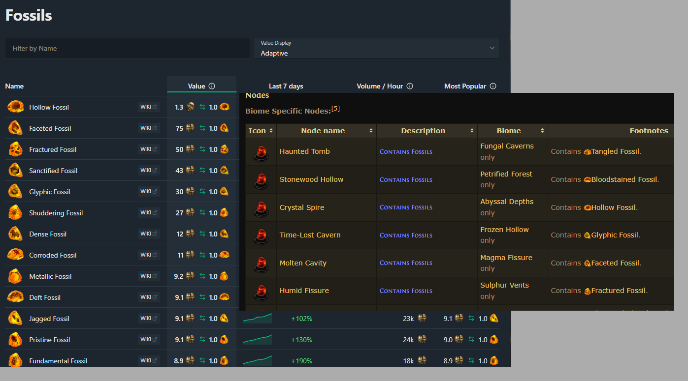The width and height of the screenshot is (688, 381).
Task: Follow the Magma Fissure biome link
Action: pos(506,258)
